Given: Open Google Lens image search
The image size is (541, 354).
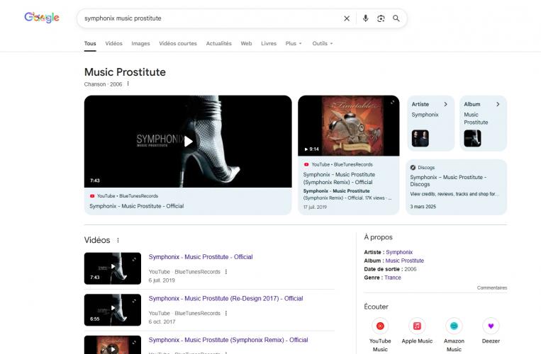Looking at the screenshot, I should tap(381, 18).
